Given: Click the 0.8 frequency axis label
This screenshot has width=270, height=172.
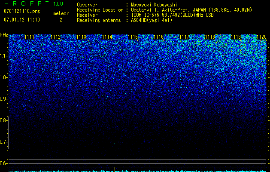Looking at the screenshot, I should pyautogui.click(x=3, y=120).
